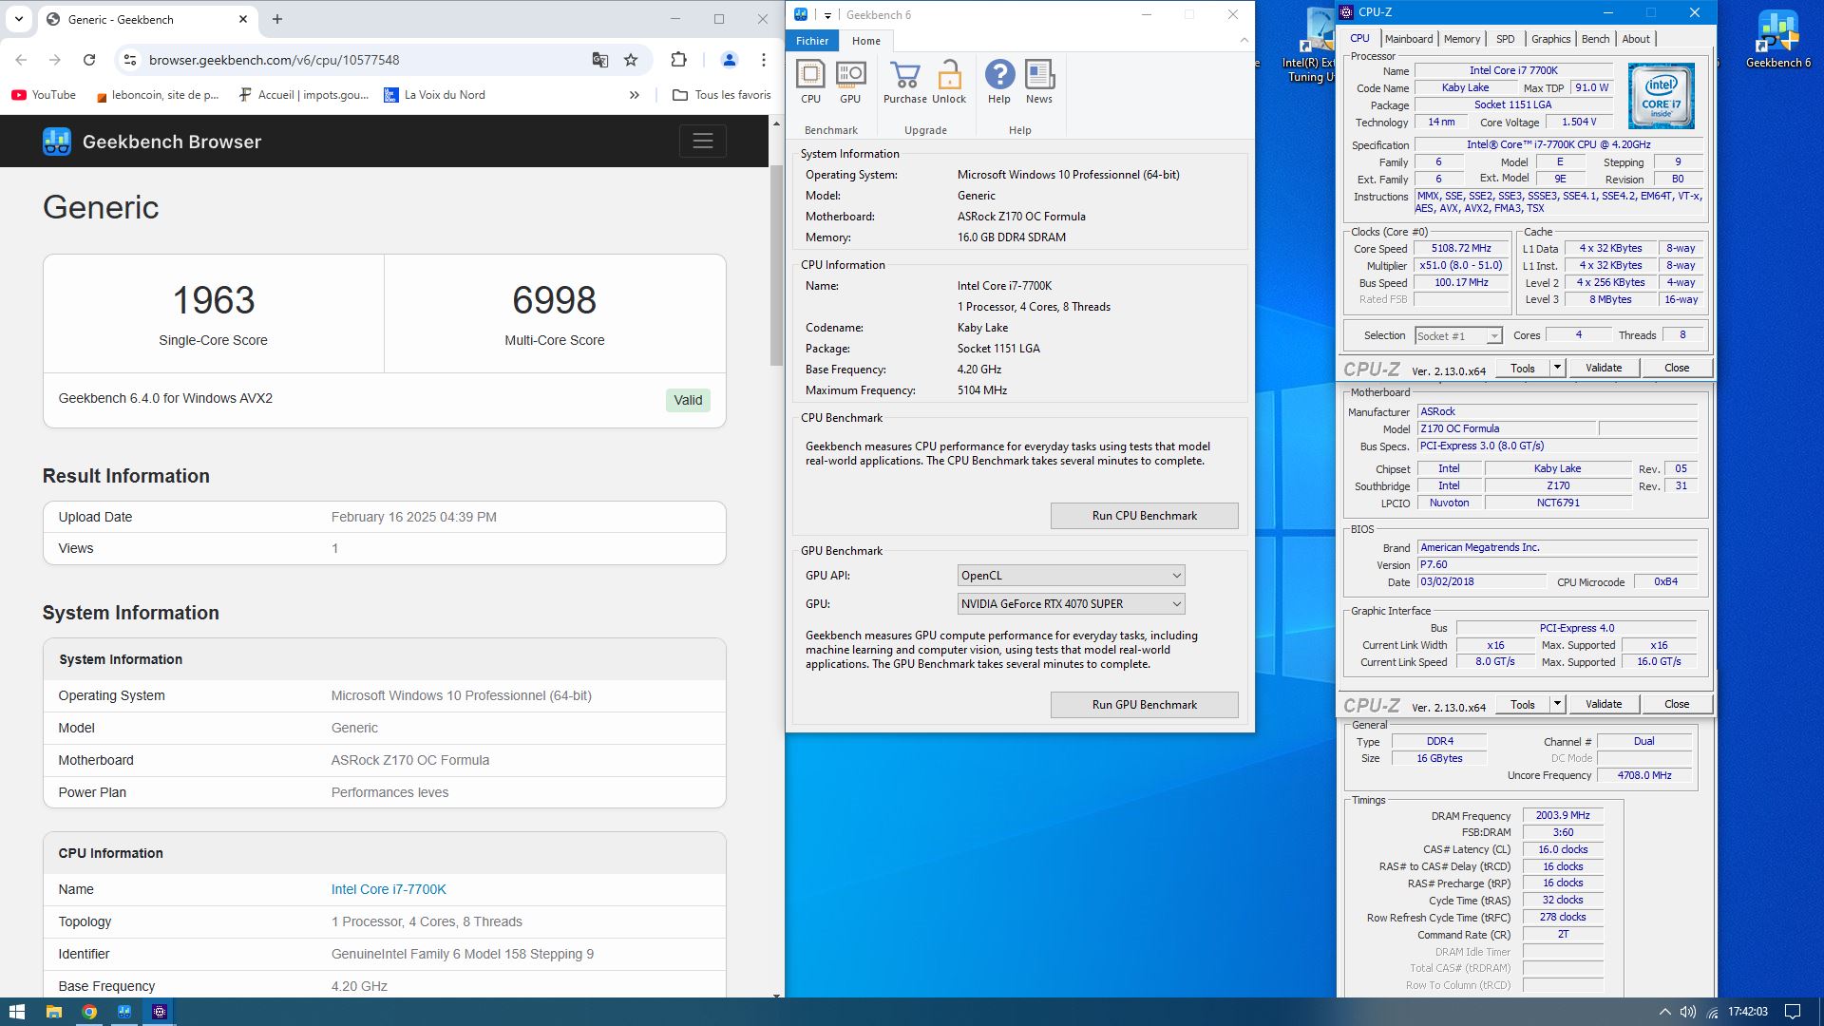Bookmark this page with the star icon
Screen dimensions: 1824x1026
pyautogui.click(x=631, y=60)
